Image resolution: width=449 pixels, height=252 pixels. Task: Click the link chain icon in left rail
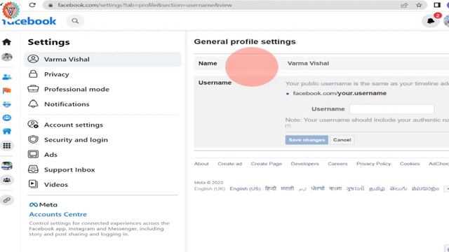pos(7,200)
